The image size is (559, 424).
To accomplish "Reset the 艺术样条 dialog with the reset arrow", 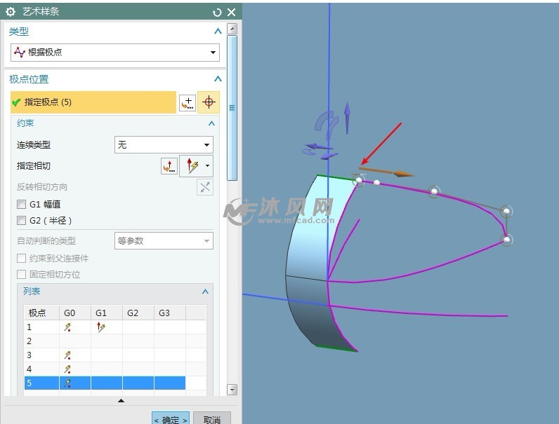I will [217, 13].
